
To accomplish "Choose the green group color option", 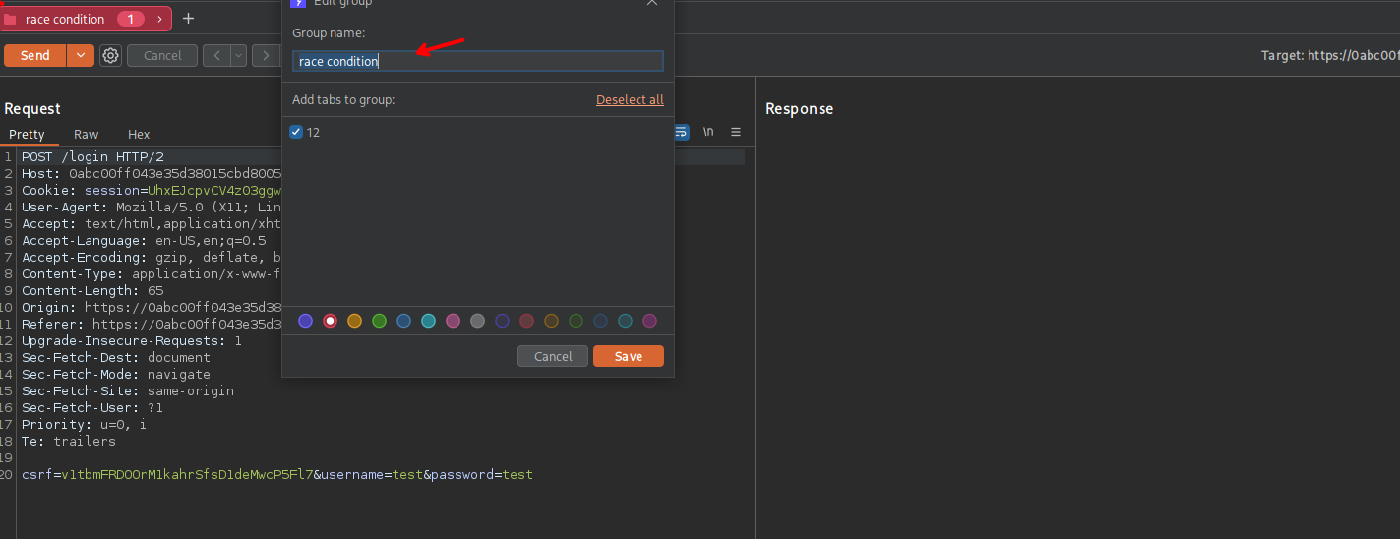I will pos(380,321).
